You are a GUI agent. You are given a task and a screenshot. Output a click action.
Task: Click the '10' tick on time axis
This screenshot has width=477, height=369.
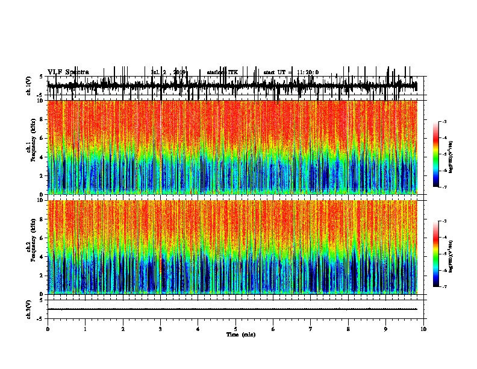pos(423,329)
